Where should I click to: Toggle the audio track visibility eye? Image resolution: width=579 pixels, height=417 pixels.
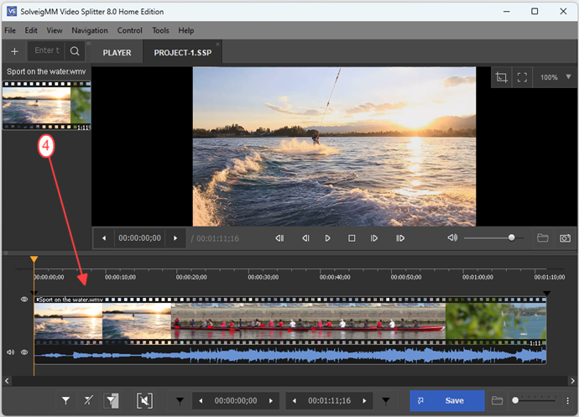coord(24,352)
